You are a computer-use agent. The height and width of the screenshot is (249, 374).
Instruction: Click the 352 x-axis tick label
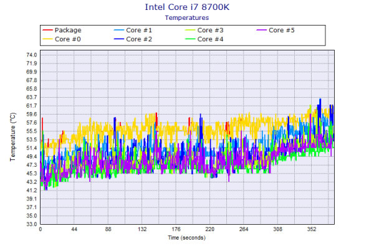point(312,229)
